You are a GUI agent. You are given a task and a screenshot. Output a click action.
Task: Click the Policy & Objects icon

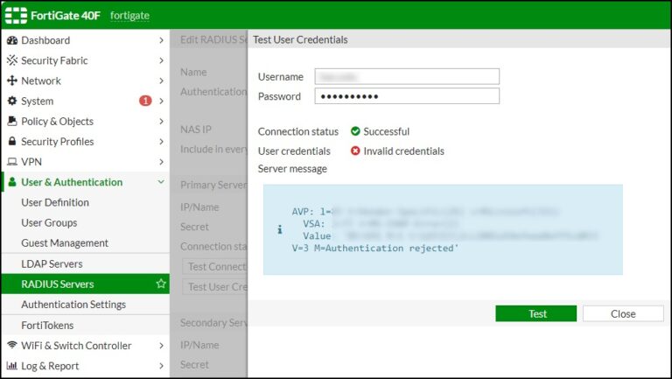point(12,121)
